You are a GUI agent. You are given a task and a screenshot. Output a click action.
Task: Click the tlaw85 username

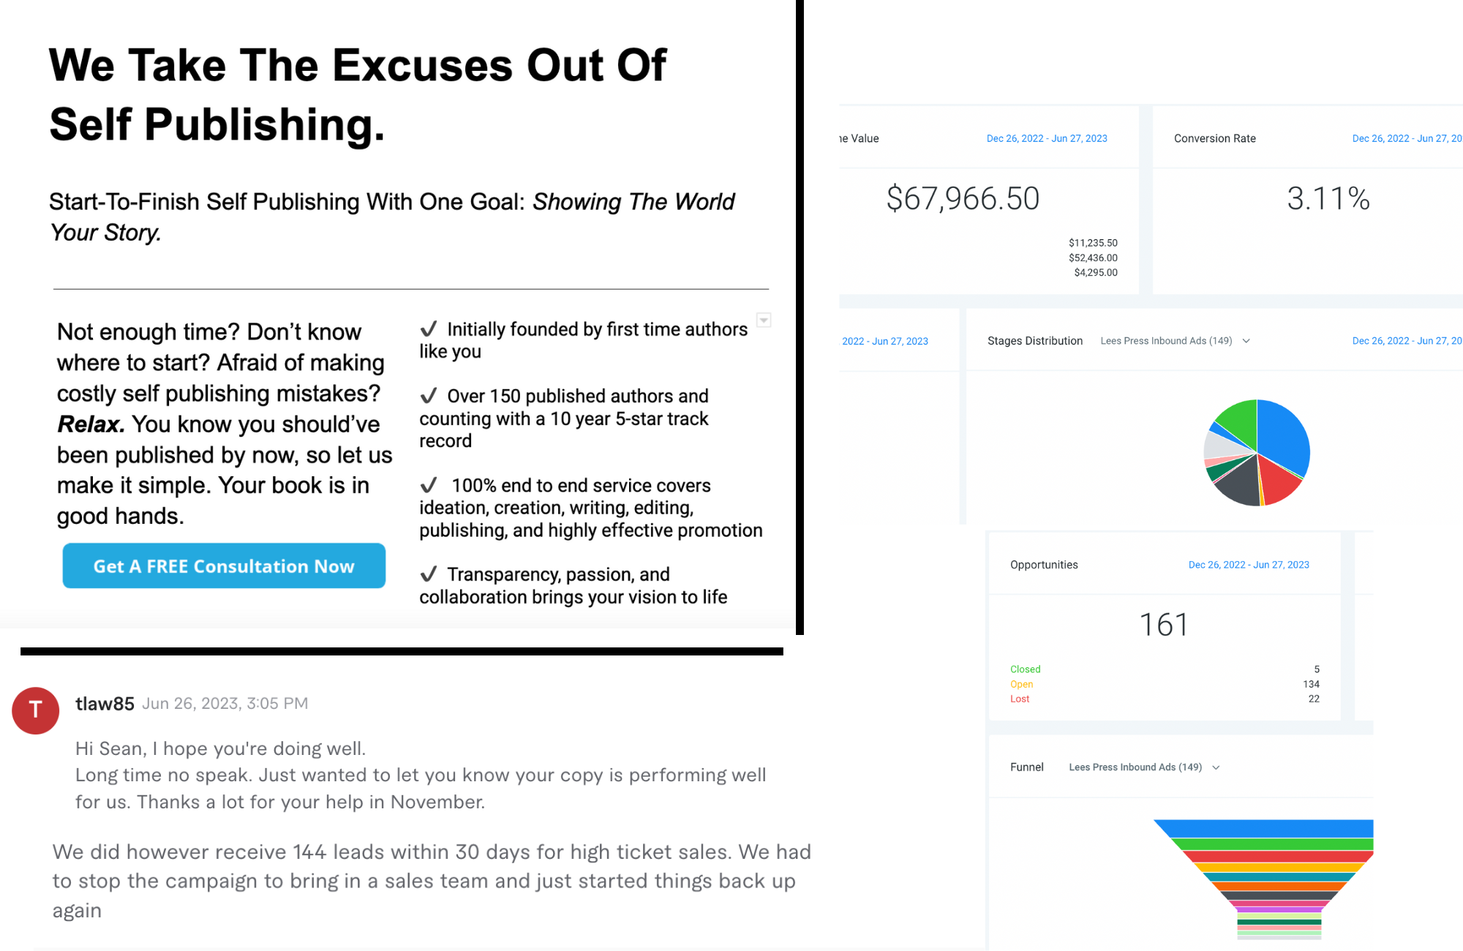(x=105, y=704)
